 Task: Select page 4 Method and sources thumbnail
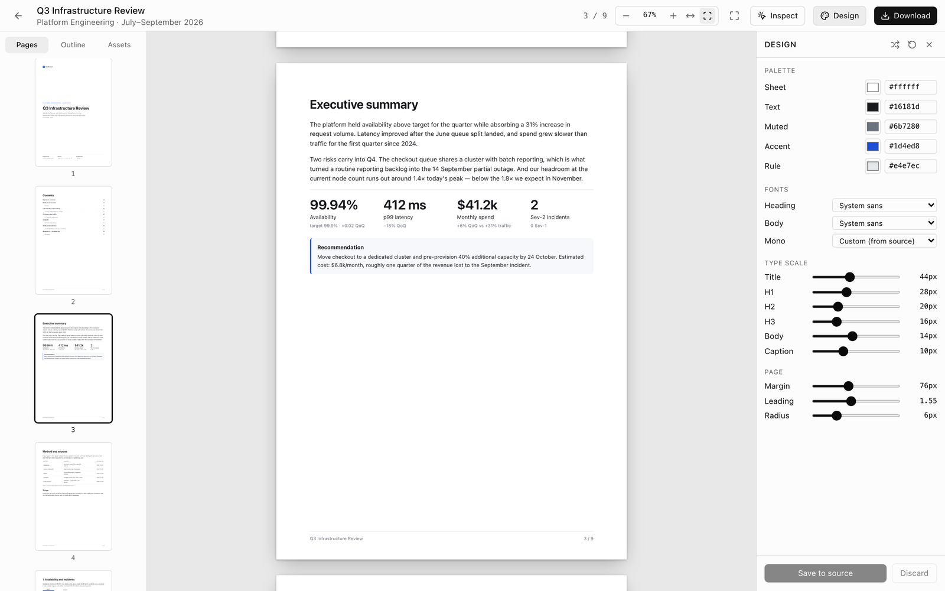point(73,496)
